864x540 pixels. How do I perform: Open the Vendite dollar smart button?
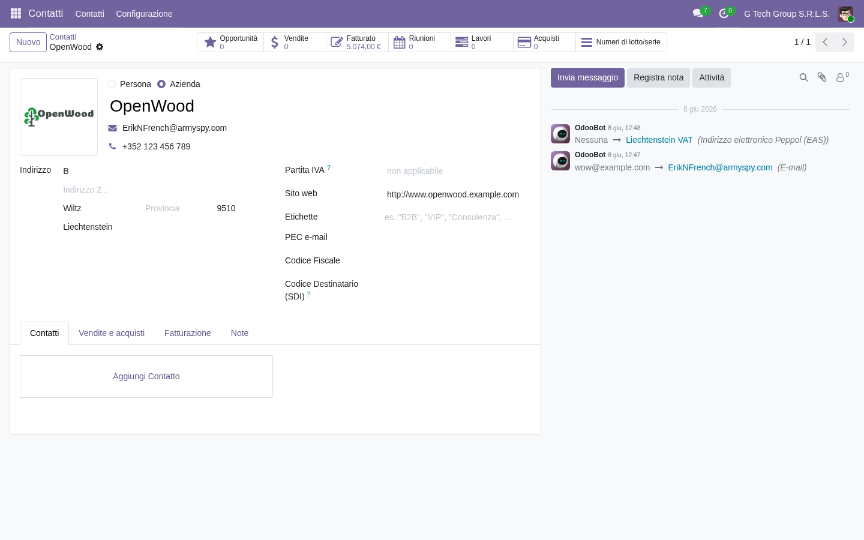click(x=295, y=42)
